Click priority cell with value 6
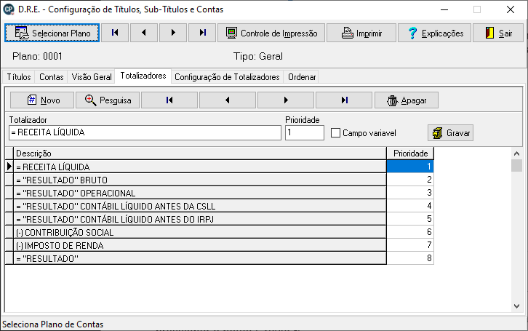The height and width of the screenshot is (331, 528). [x=410, y=232]
